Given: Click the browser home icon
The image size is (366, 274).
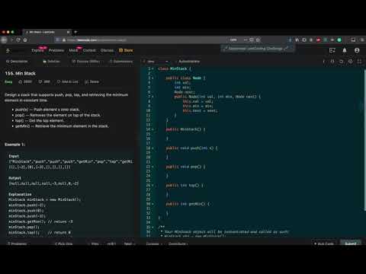Looking at the screenshot, I should 25,40.
